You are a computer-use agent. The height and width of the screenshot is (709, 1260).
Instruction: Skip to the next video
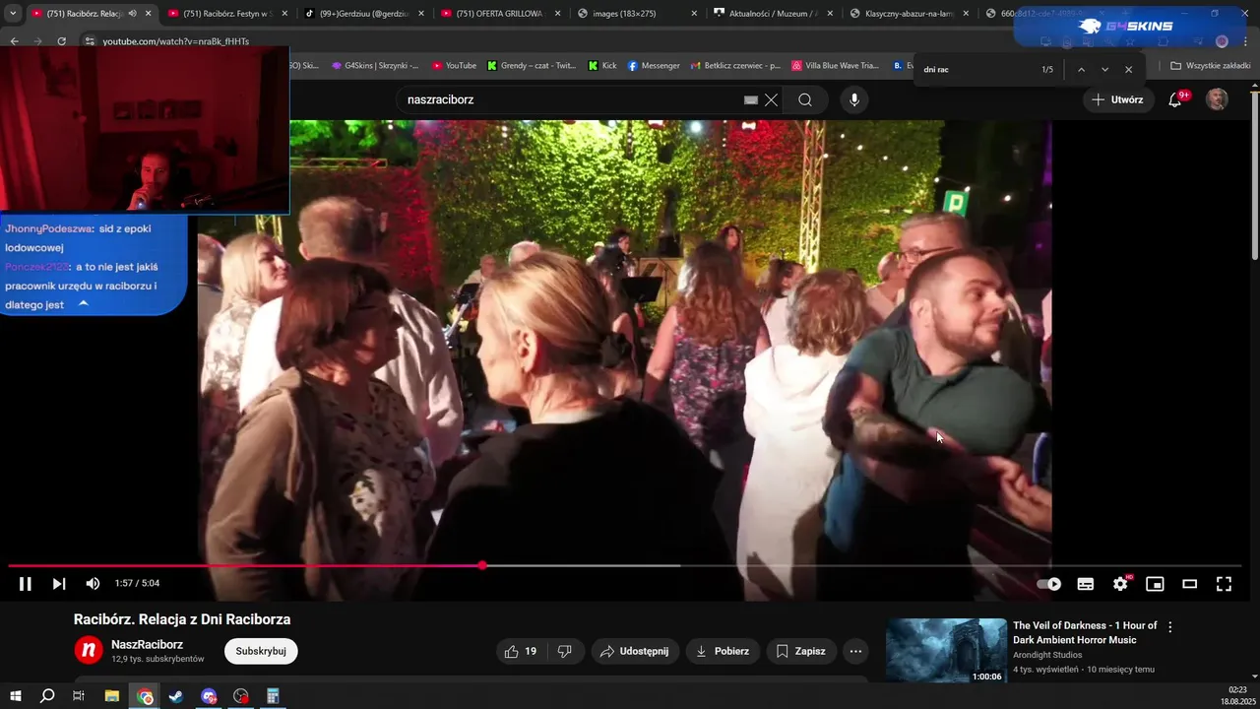tap(59, 584)
